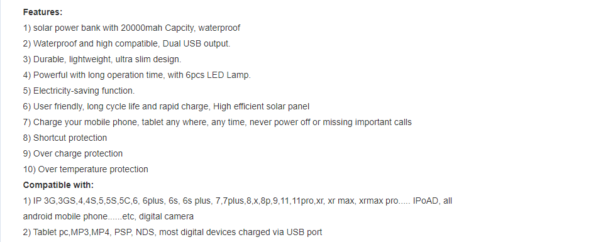Click the Shortcut protection line
The height and width of the screenshot is (242, 603).
(x=65, y=138)
